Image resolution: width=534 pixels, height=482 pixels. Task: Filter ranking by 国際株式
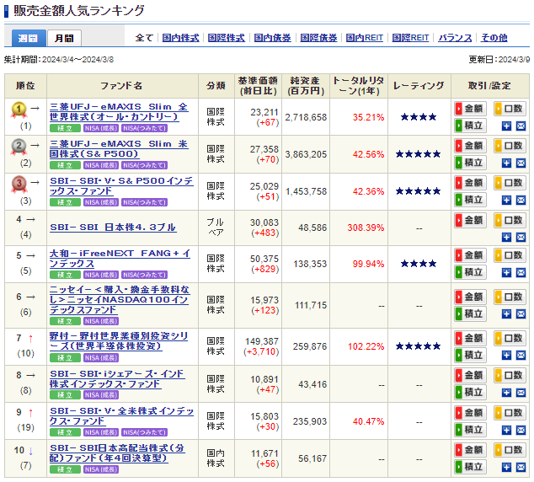pyautogui.click(x=226, y=38)
